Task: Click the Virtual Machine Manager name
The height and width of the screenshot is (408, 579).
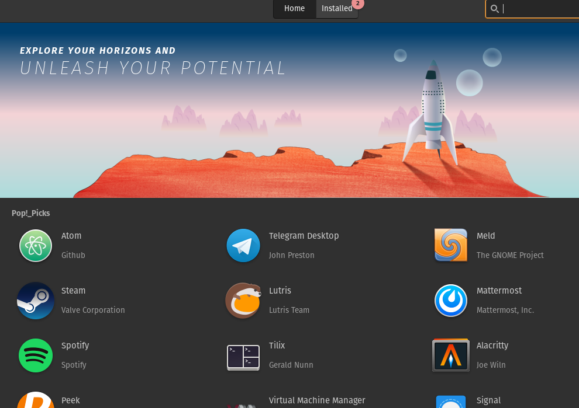Action: tap(317, 400)
